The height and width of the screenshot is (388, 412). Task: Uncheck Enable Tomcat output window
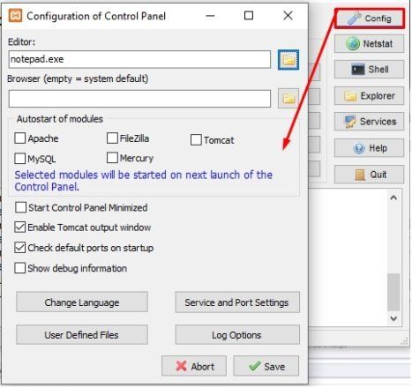click(20, 228)
